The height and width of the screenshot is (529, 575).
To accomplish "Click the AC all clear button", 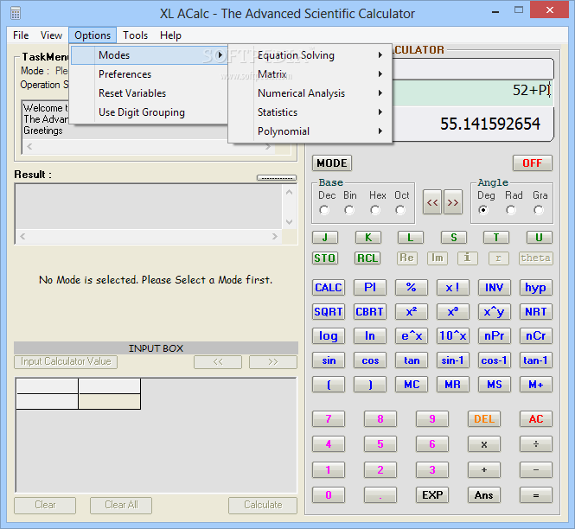I will click(x=536, y=419).
